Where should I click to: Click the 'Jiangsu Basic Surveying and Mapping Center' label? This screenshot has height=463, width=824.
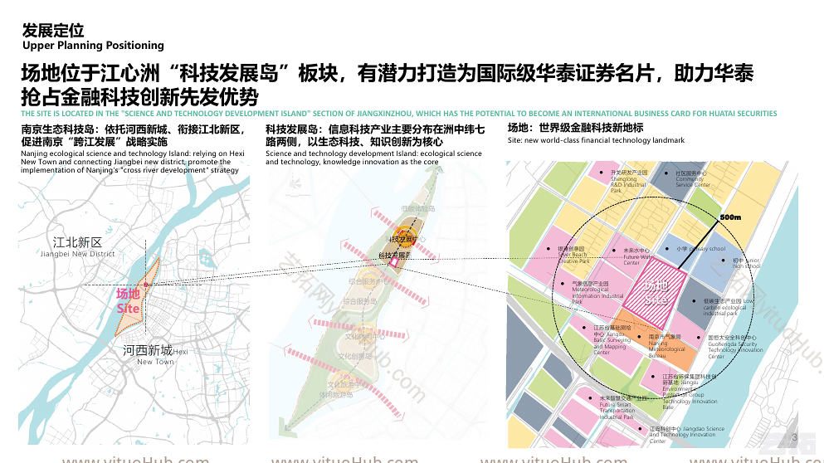pos(612,340)
